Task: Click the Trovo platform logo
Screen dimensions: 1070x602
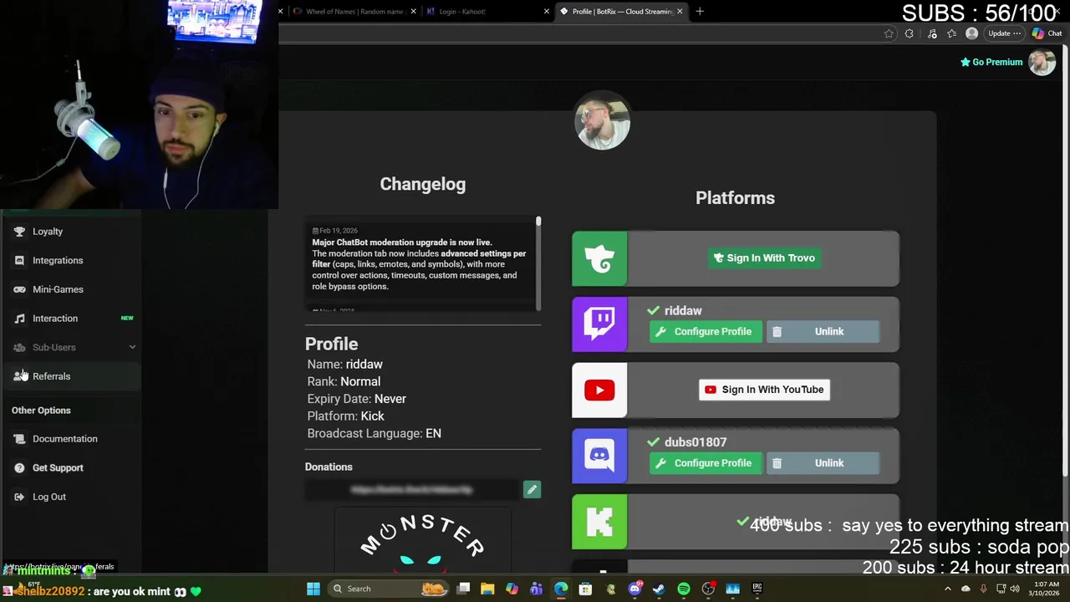Action: [x=599, y=259]
